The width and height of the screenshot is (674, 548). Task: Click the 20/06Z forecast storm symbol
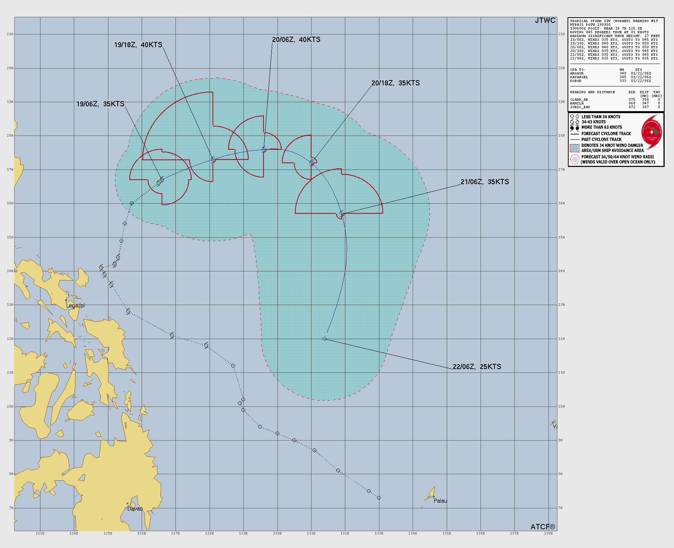[264, 149]
